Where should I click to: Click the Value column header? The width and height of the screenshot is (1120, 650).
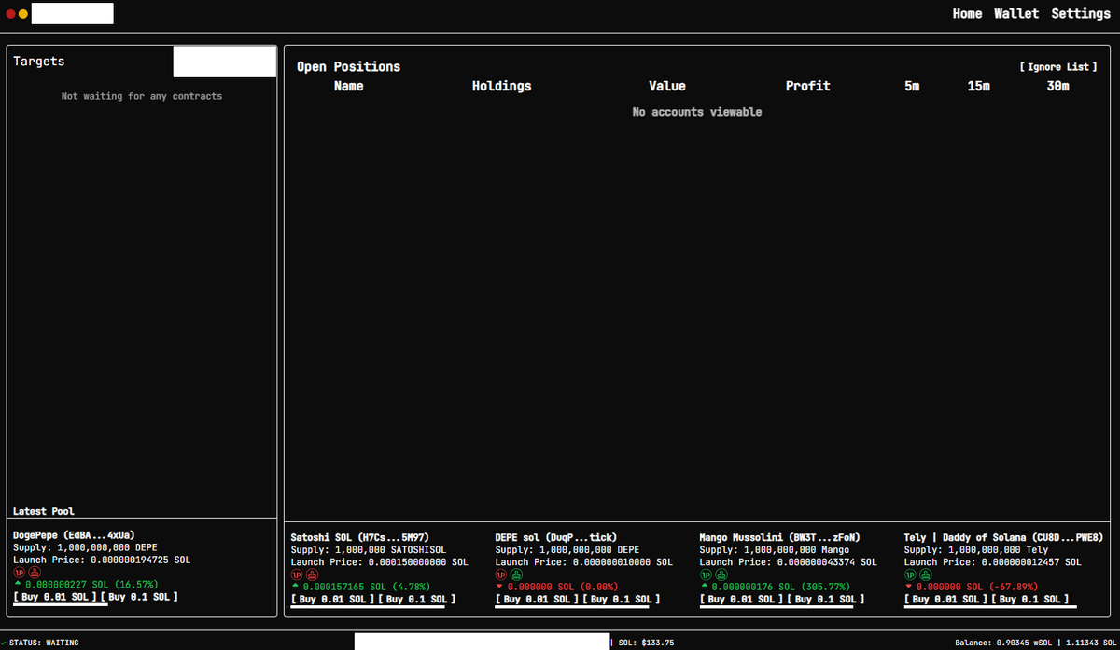(667, 86)
